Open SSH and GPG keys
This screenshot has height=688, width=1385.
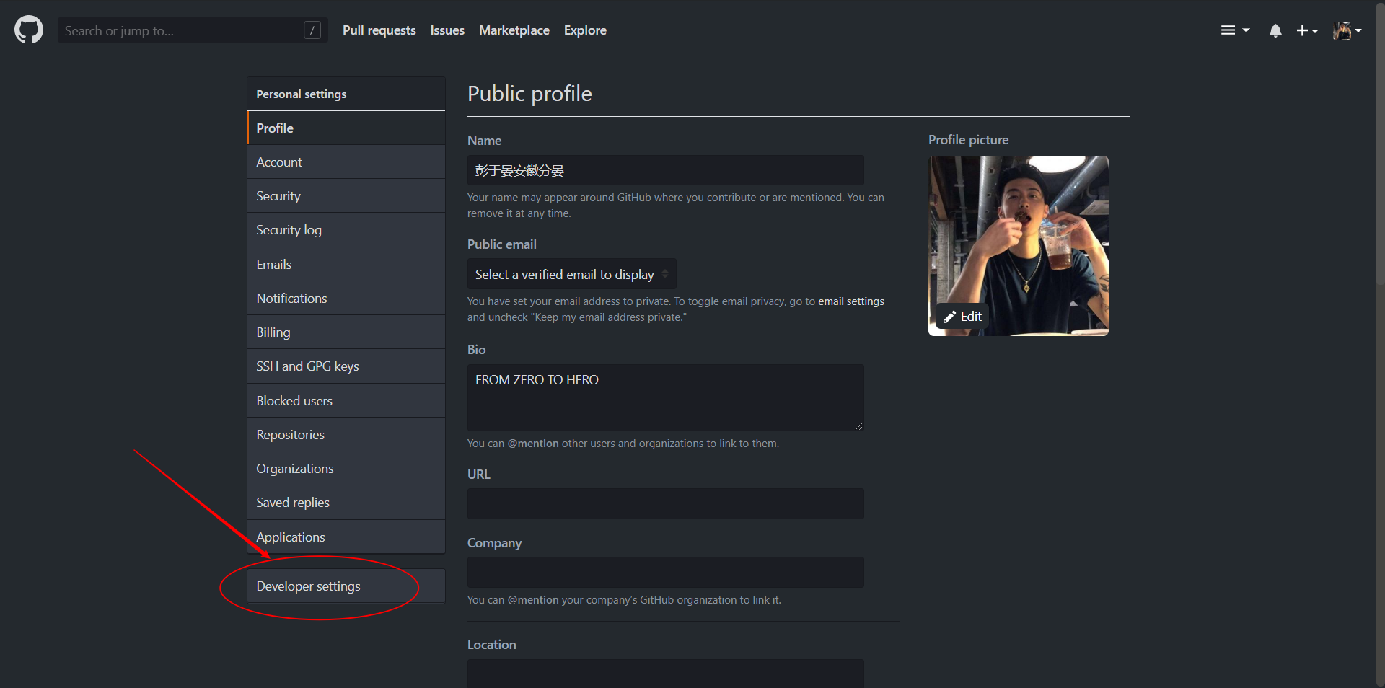[x=346, y=366]
